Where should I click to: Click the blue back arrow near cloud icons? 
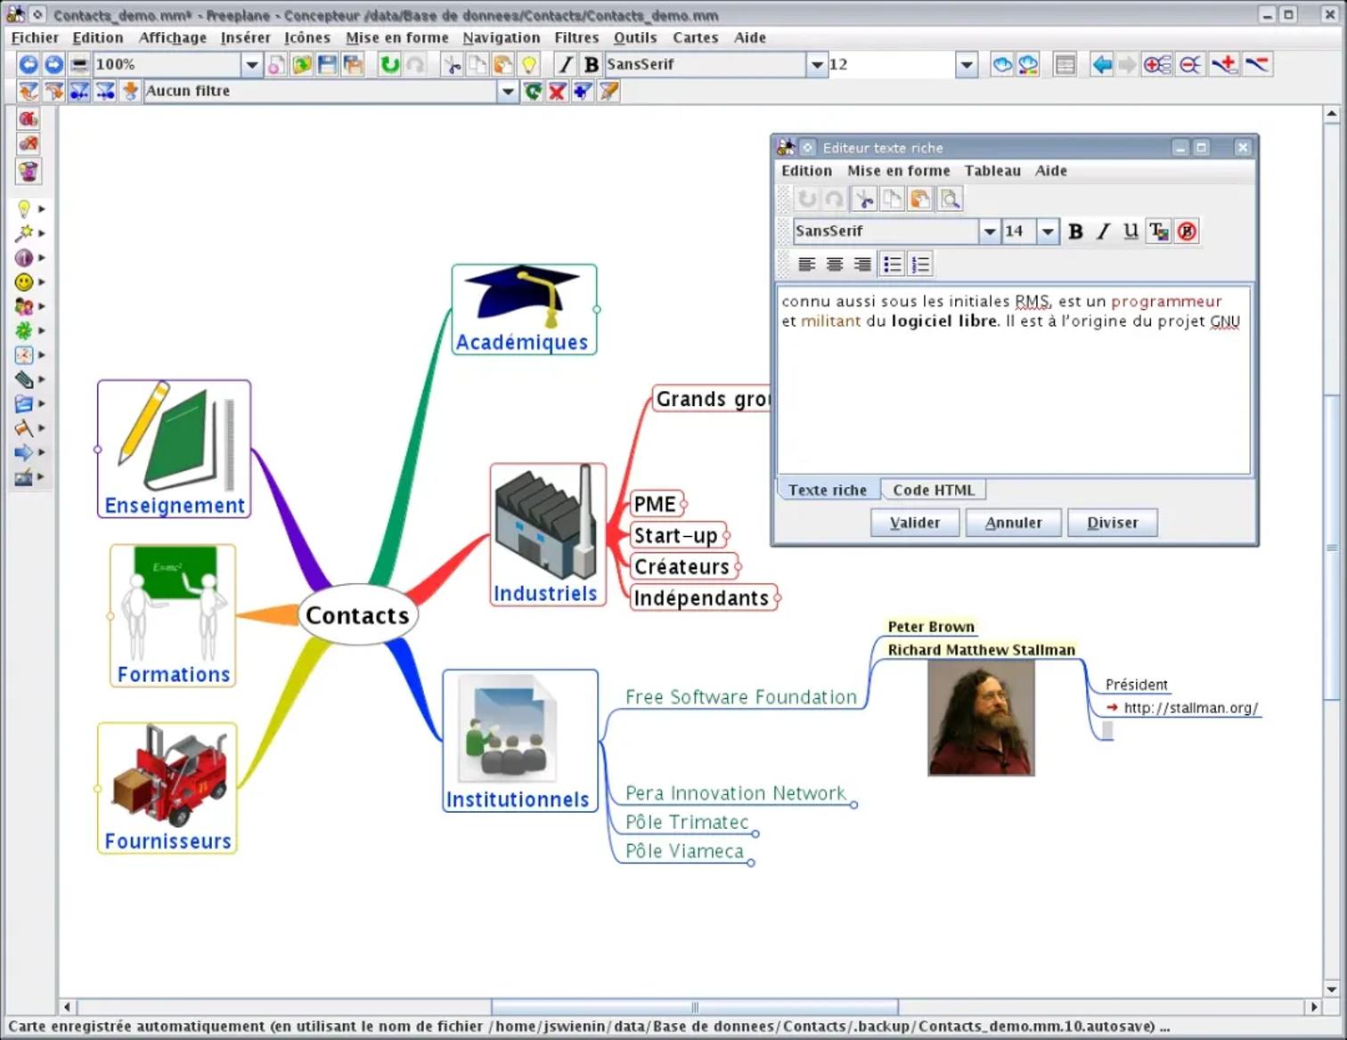[1102, 64]
